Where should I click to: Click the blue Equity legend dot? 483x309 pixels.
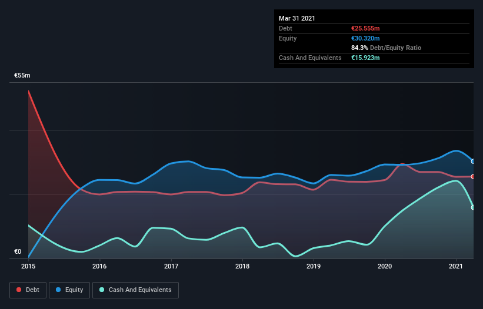(58, 290)
